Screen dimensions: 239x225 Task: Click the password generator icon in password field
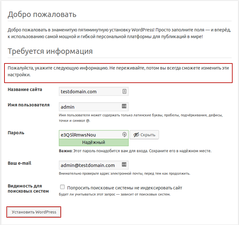coord(124,135)
